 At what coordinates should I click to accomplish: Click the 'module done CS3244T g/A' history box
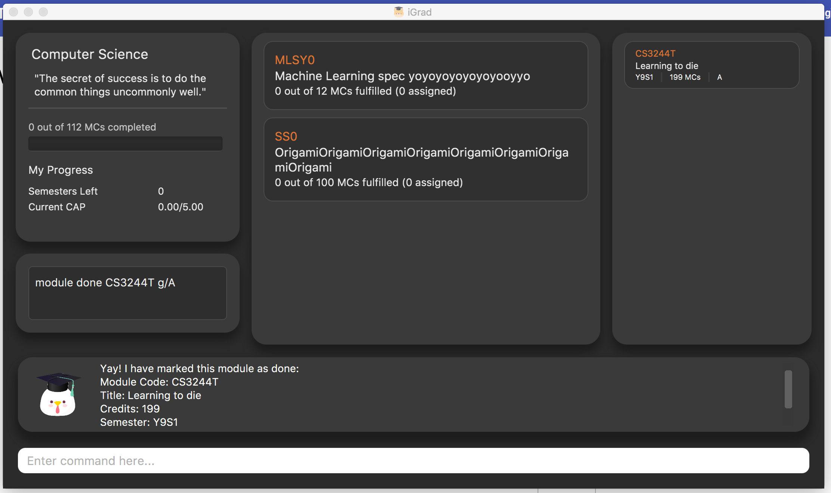(128, 293)
